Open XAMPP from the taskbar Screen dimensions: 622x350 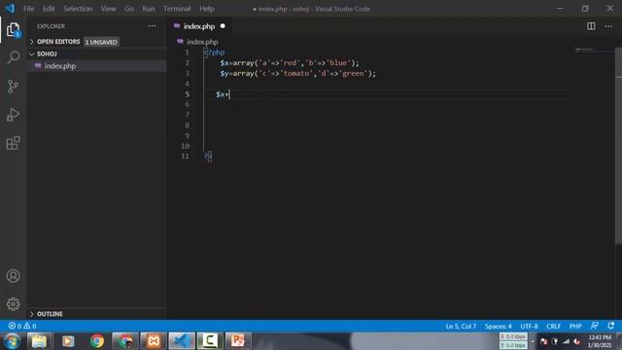coord(154,341)
